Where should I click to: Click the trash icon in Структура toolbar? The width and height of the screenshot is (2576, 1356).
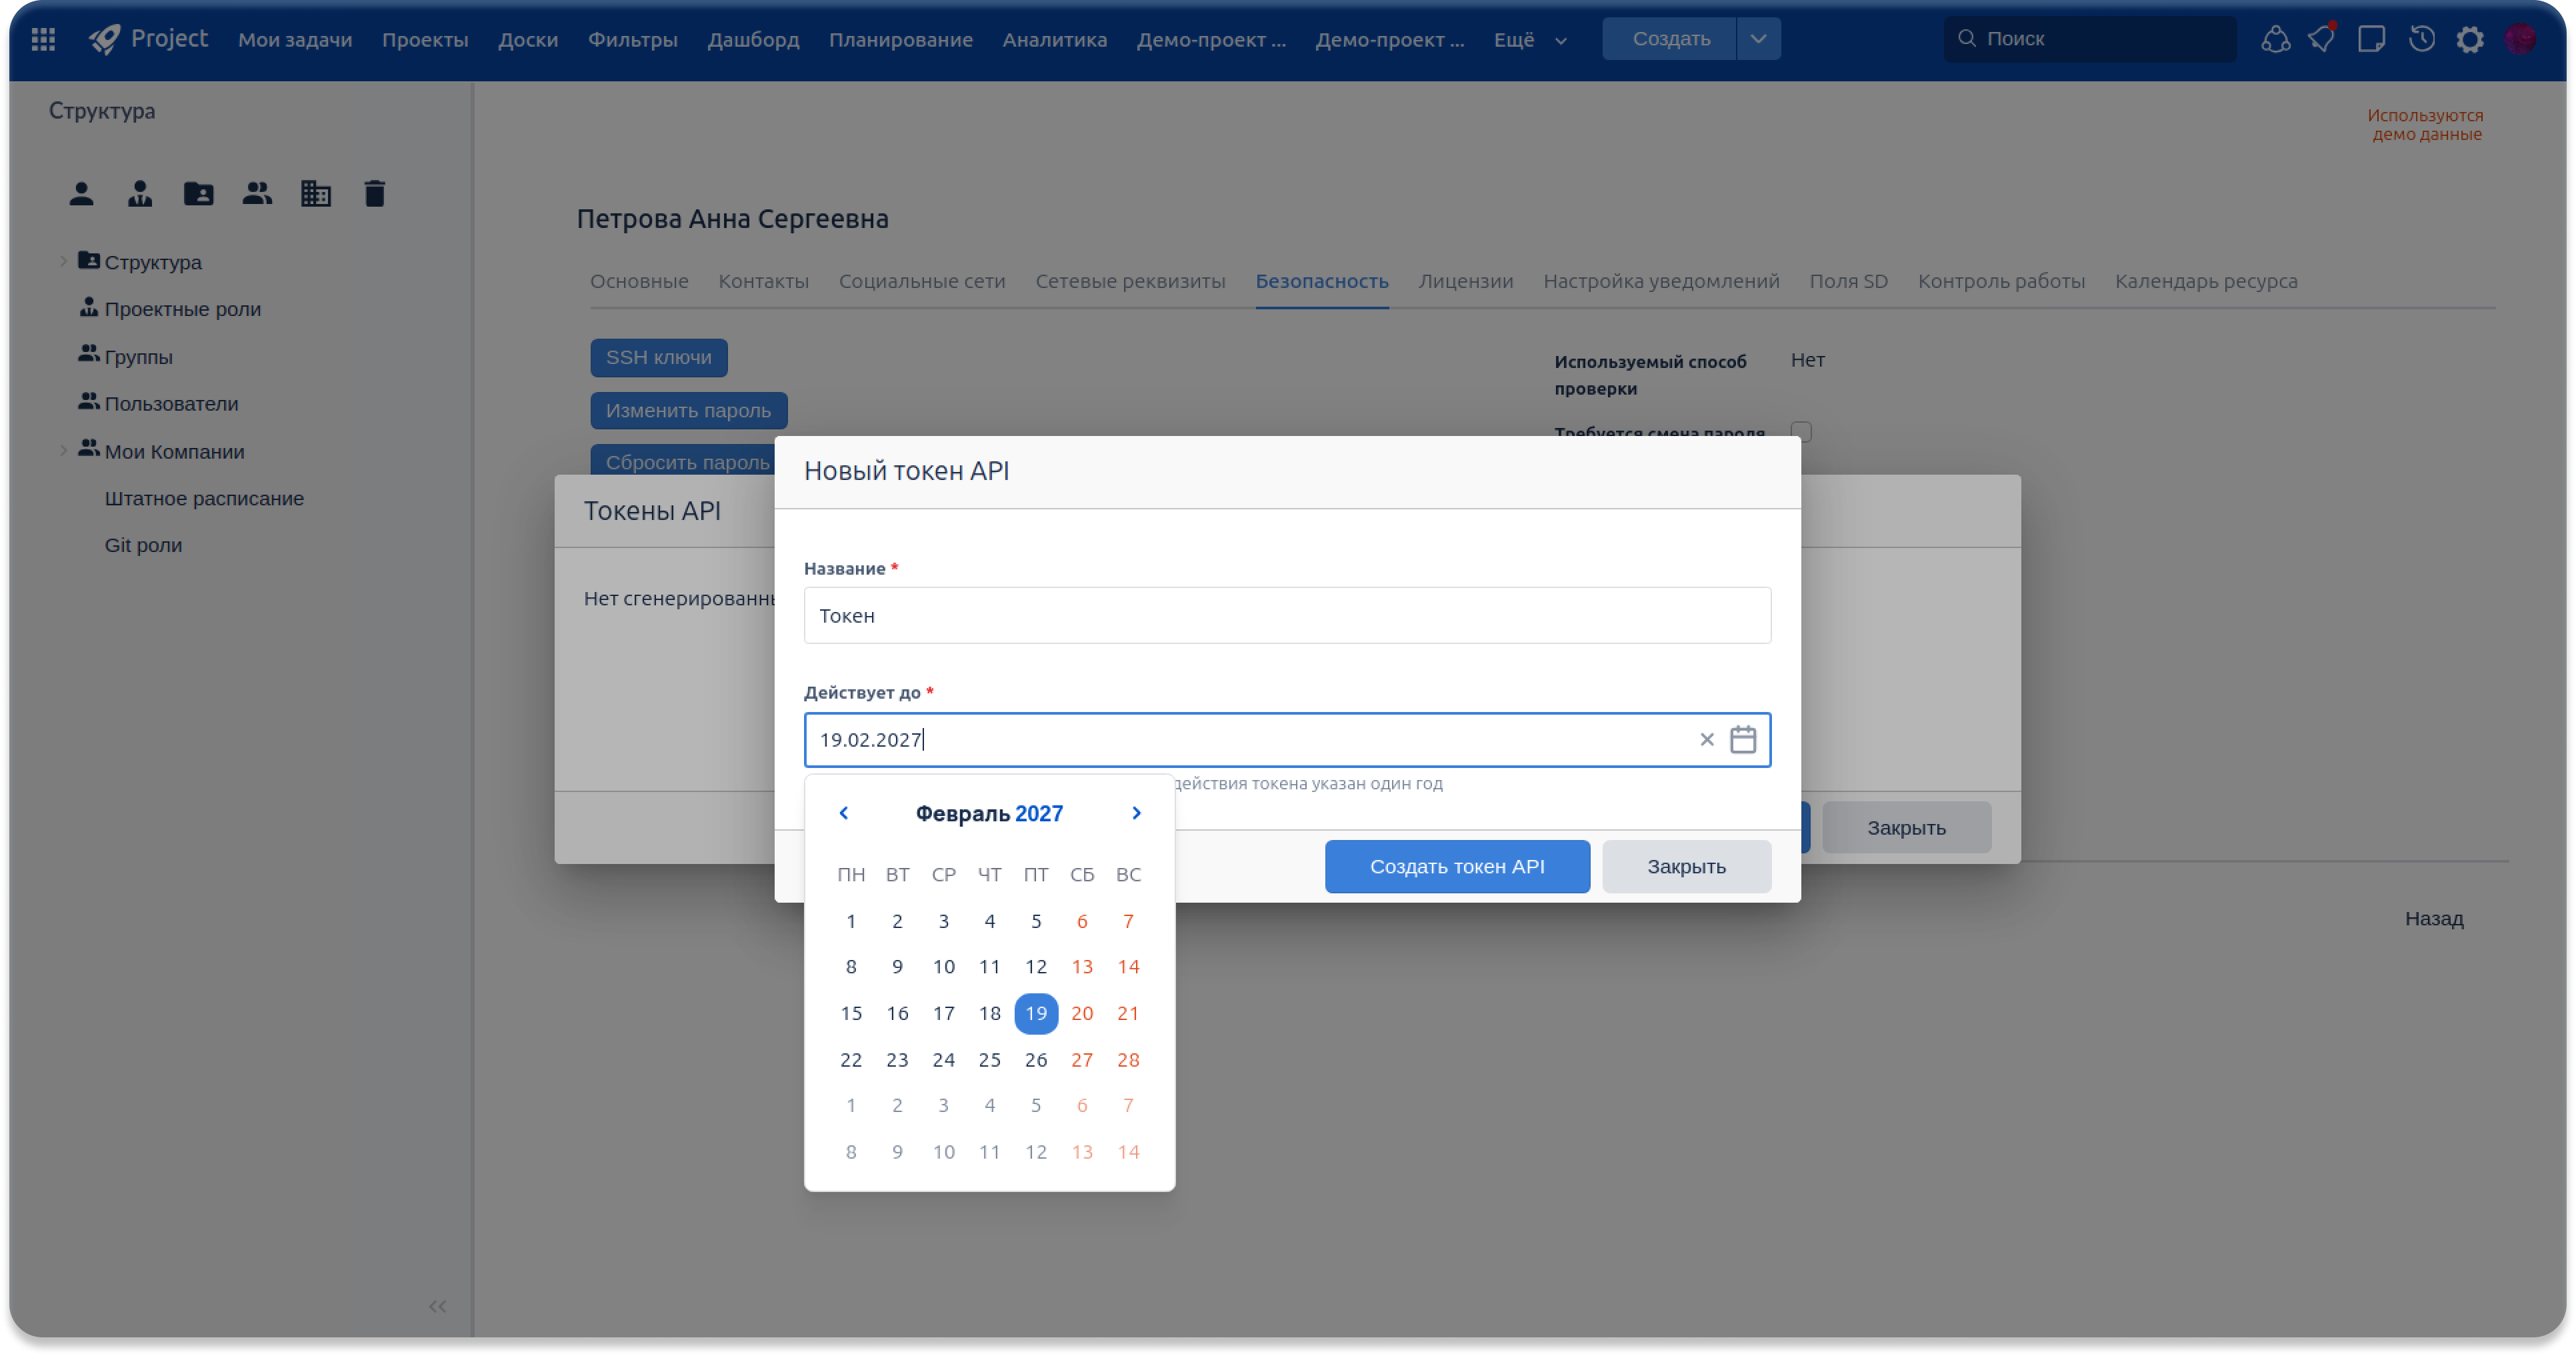pyautogui.click(x=374, y=193)
